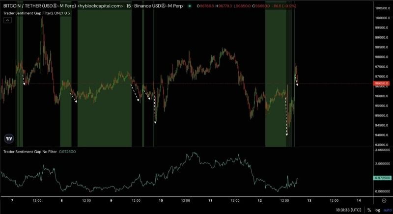Click the TradingView logo icon
The height and width of the screenshot is (214, 393).
click(9, 139)
